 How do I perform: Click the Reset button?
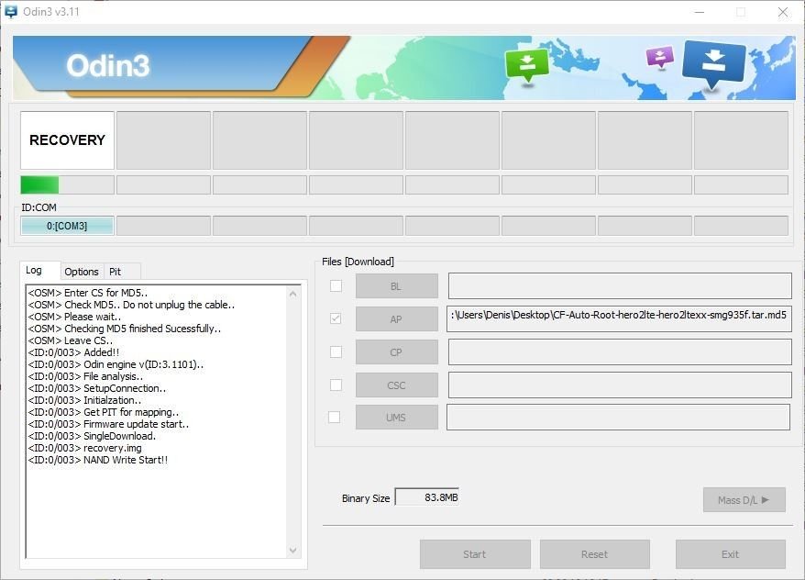594,554
